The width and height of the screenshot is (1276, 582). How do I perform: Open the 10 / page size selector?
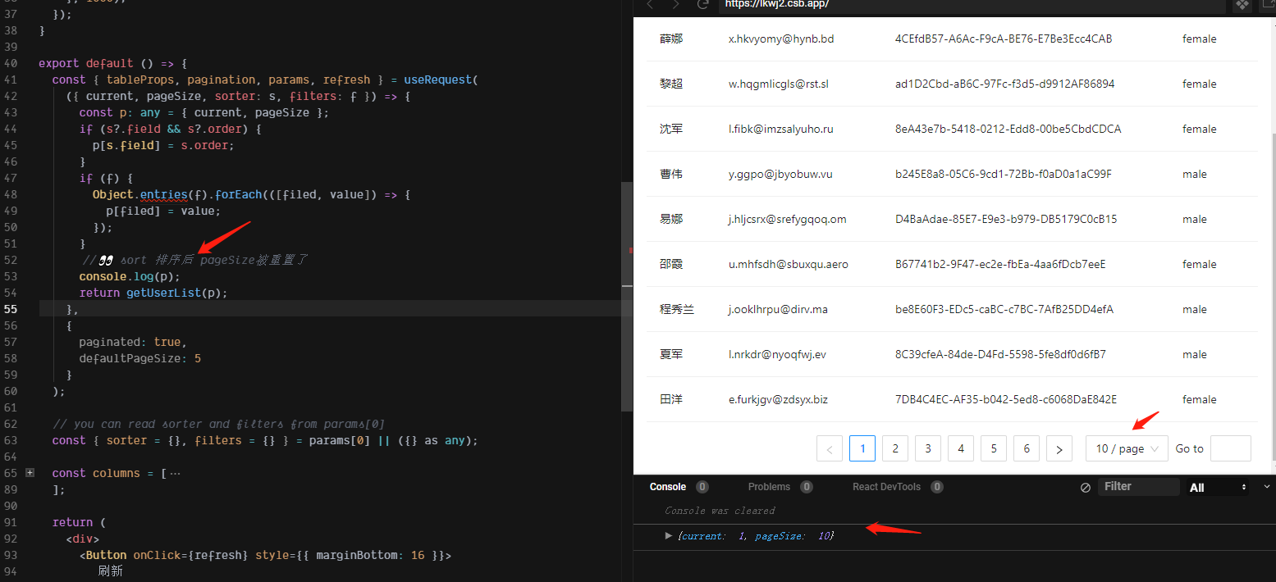tap(1127, 448)
